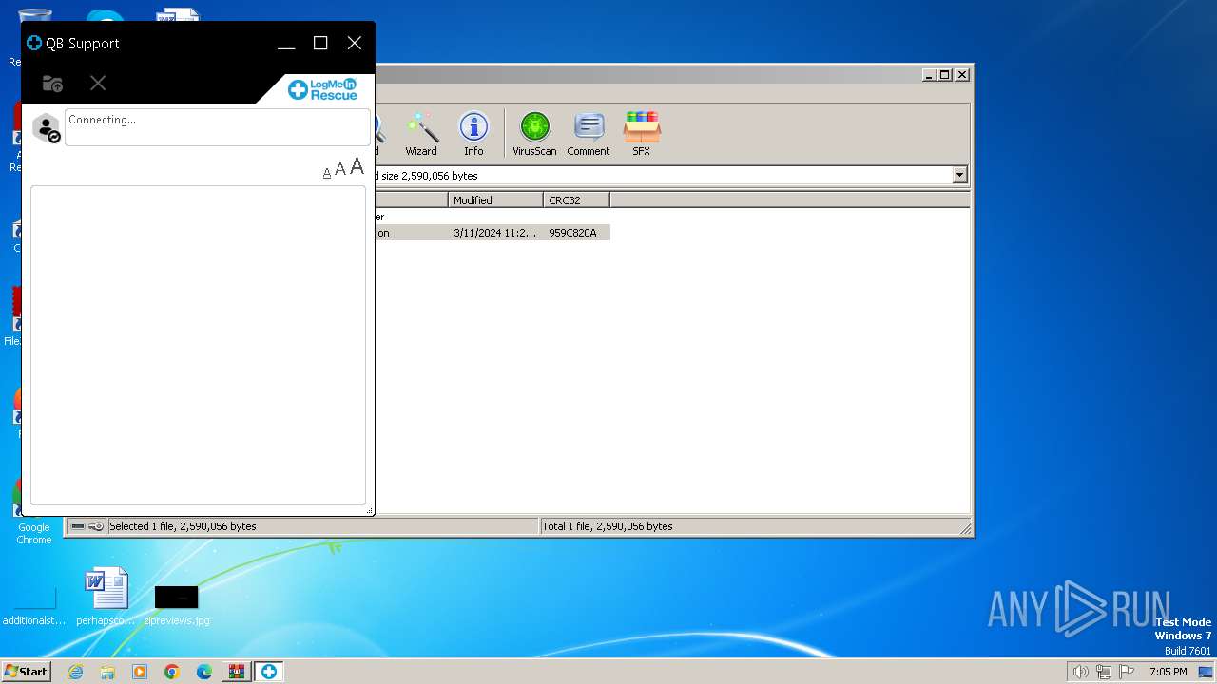Select the medium font size A
This screenshot has width=1217, height=684.
click(x=340, y=170)
